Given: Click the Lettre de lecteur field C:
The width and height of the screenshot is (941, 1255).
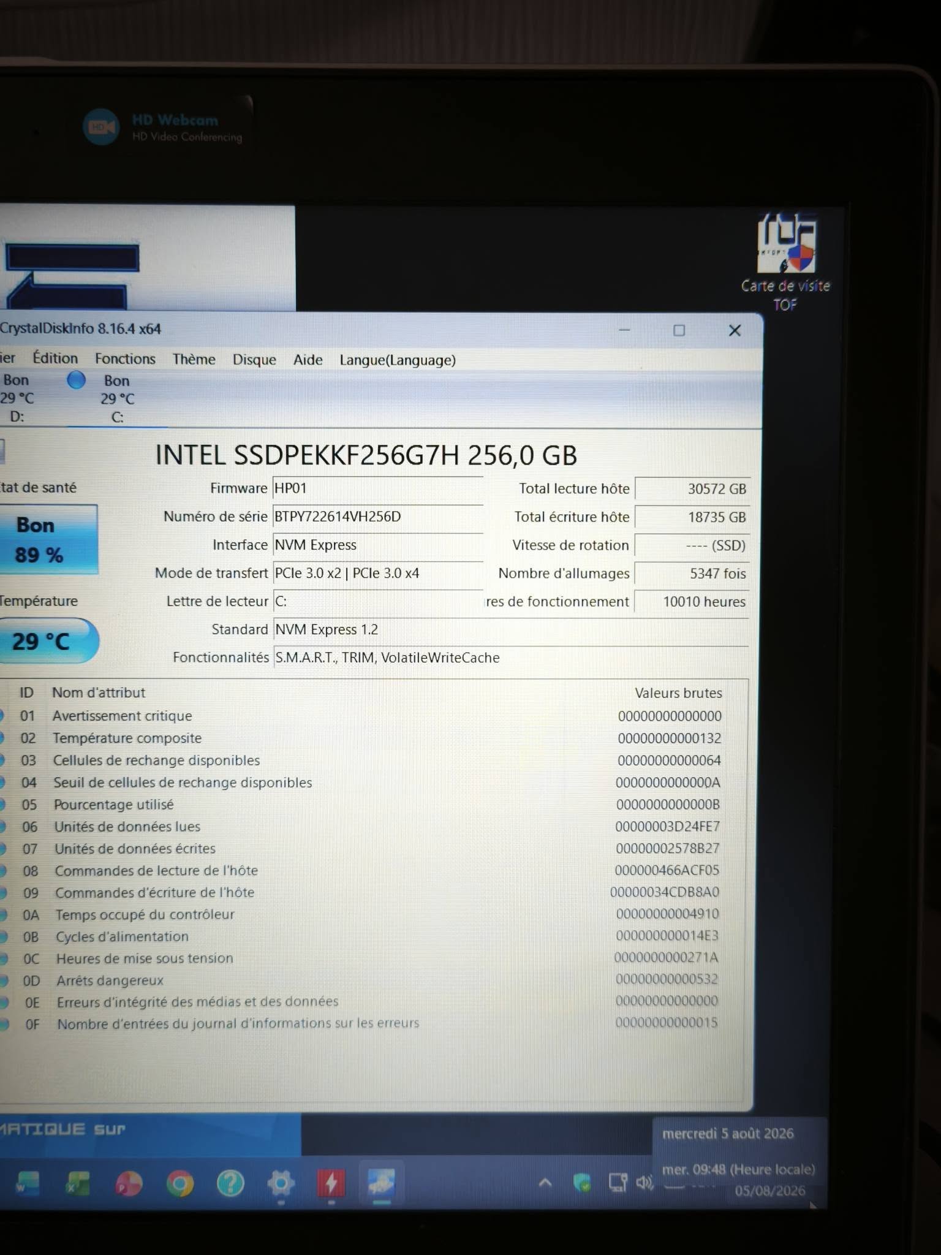Looking at the screenshot, I should click(x=377, y=601).
